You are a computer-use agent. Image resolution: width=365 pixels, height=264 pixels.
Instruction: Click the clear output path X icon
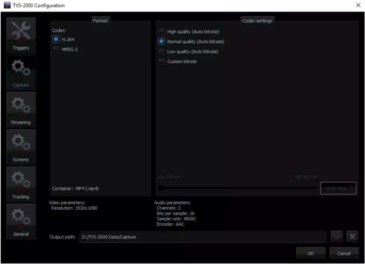click(352, 237)
